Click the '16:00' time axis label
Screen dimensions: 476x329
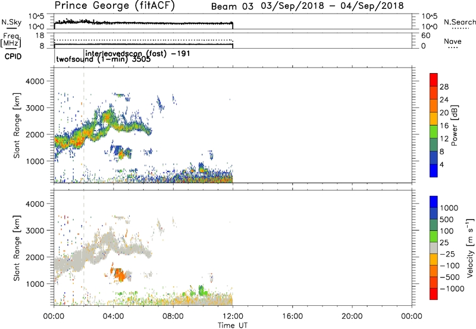292,317
